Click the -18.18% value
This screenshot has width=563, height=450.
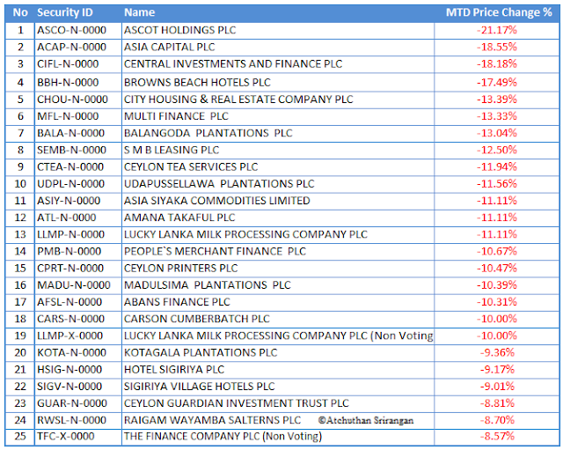click(497, 64)
